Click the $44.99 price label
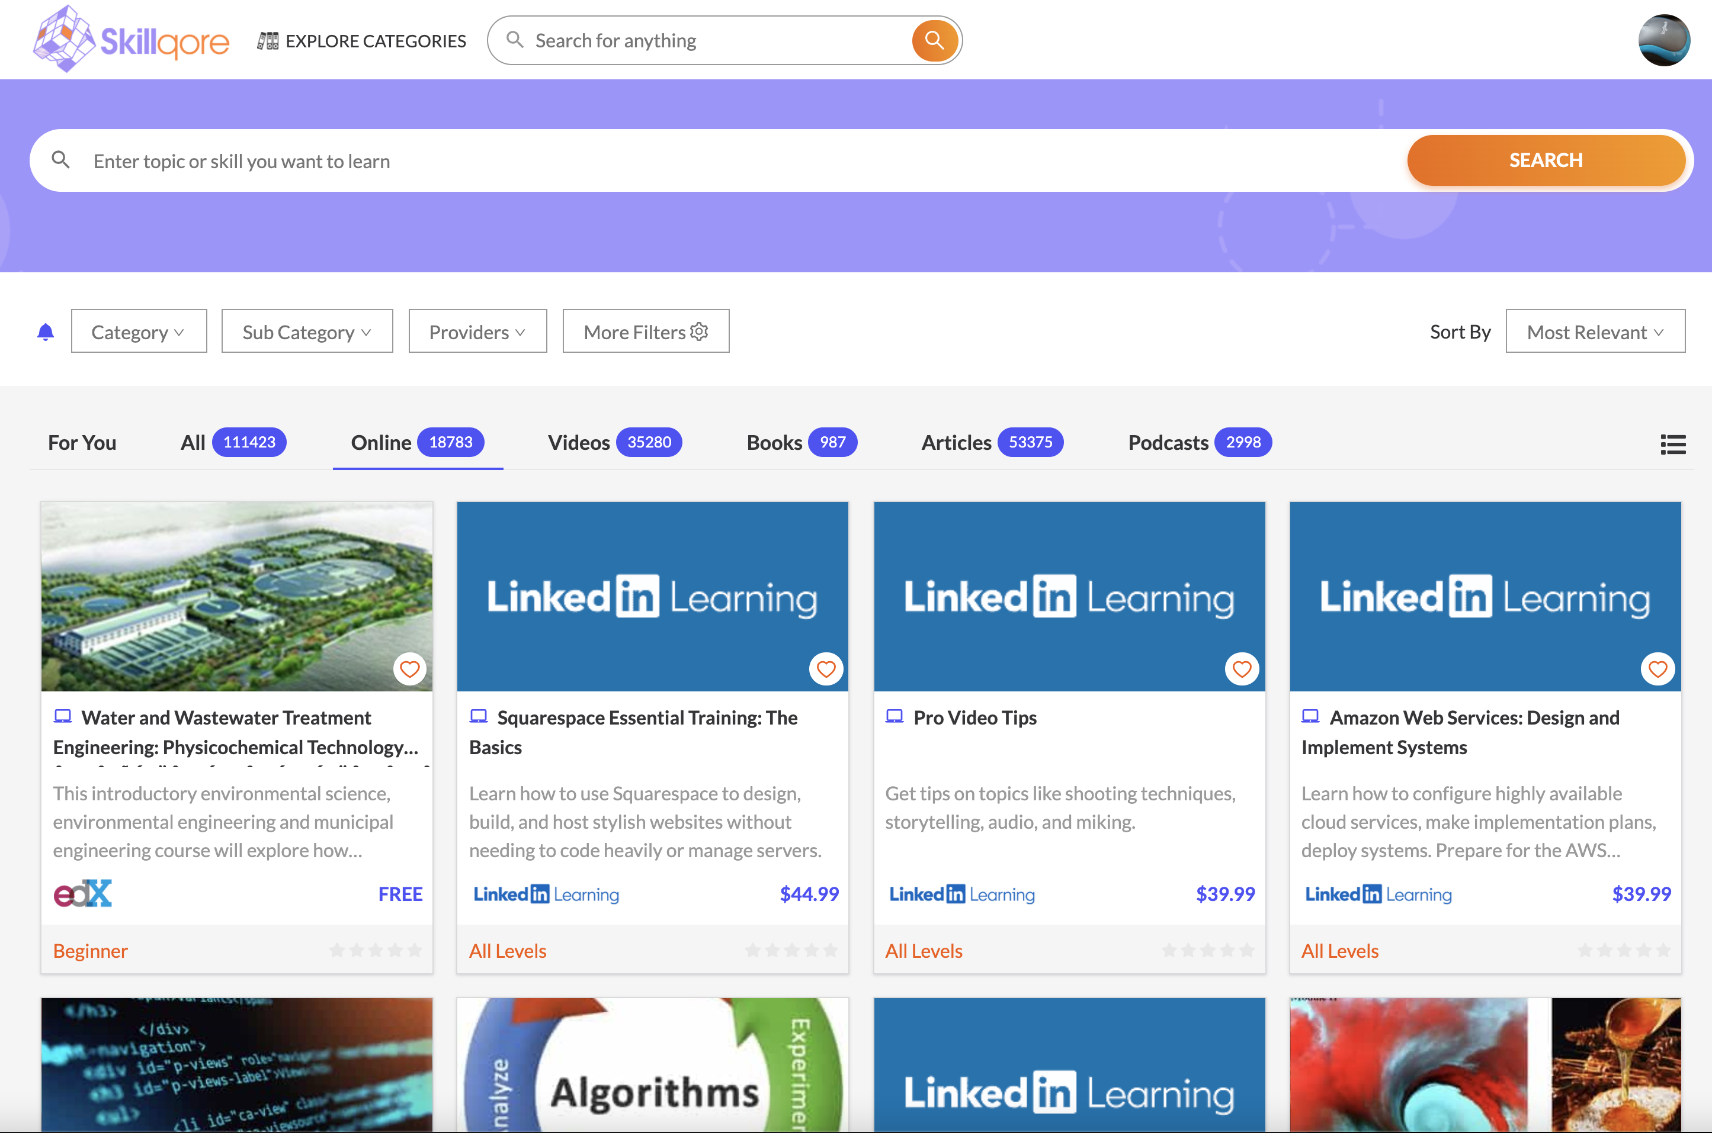The width and height of the screenshot is (1712, 1133). coord(809,894)
